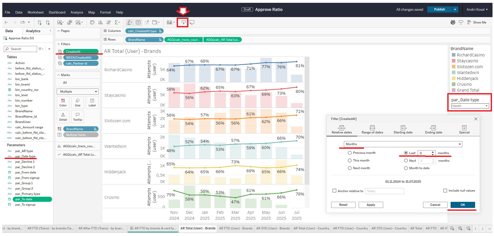Viewport: 494px width, 236px height.
Task: Click the Color button in Marks card
Action: pos(63,103)
